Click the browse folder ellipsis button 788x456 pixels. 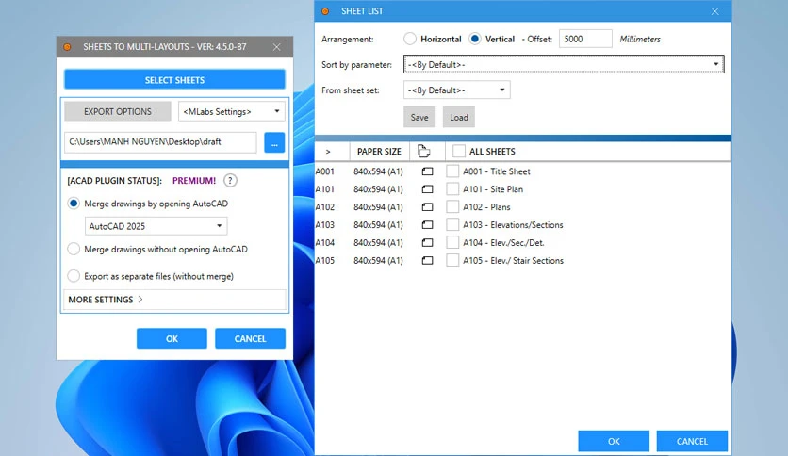274,142
